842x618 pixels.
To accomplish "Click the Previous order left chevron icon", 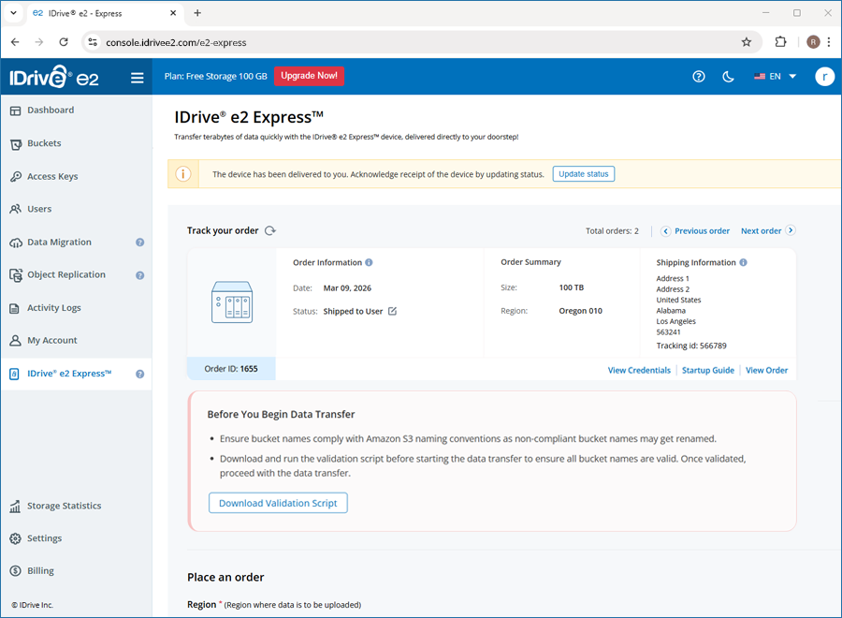I will [665, 231].
